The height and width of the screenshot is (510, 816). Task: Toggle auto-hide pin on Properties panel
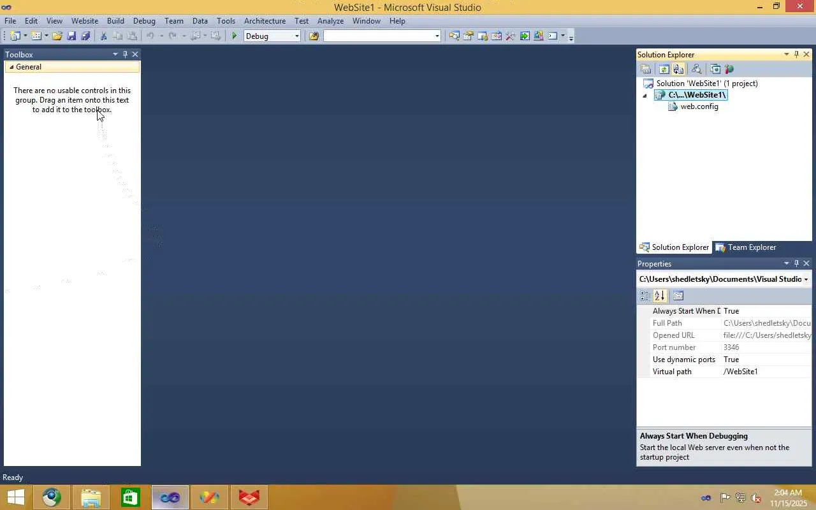coord(796,263)
